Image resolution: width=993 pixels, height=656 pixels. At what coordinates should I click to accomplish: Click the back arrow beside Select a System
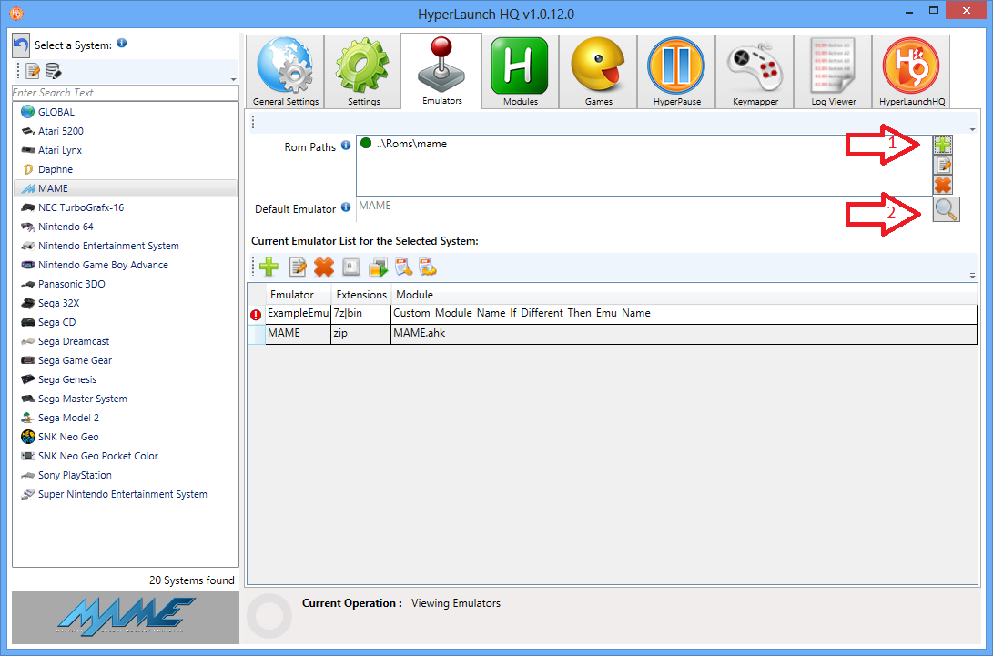[21, 45]
